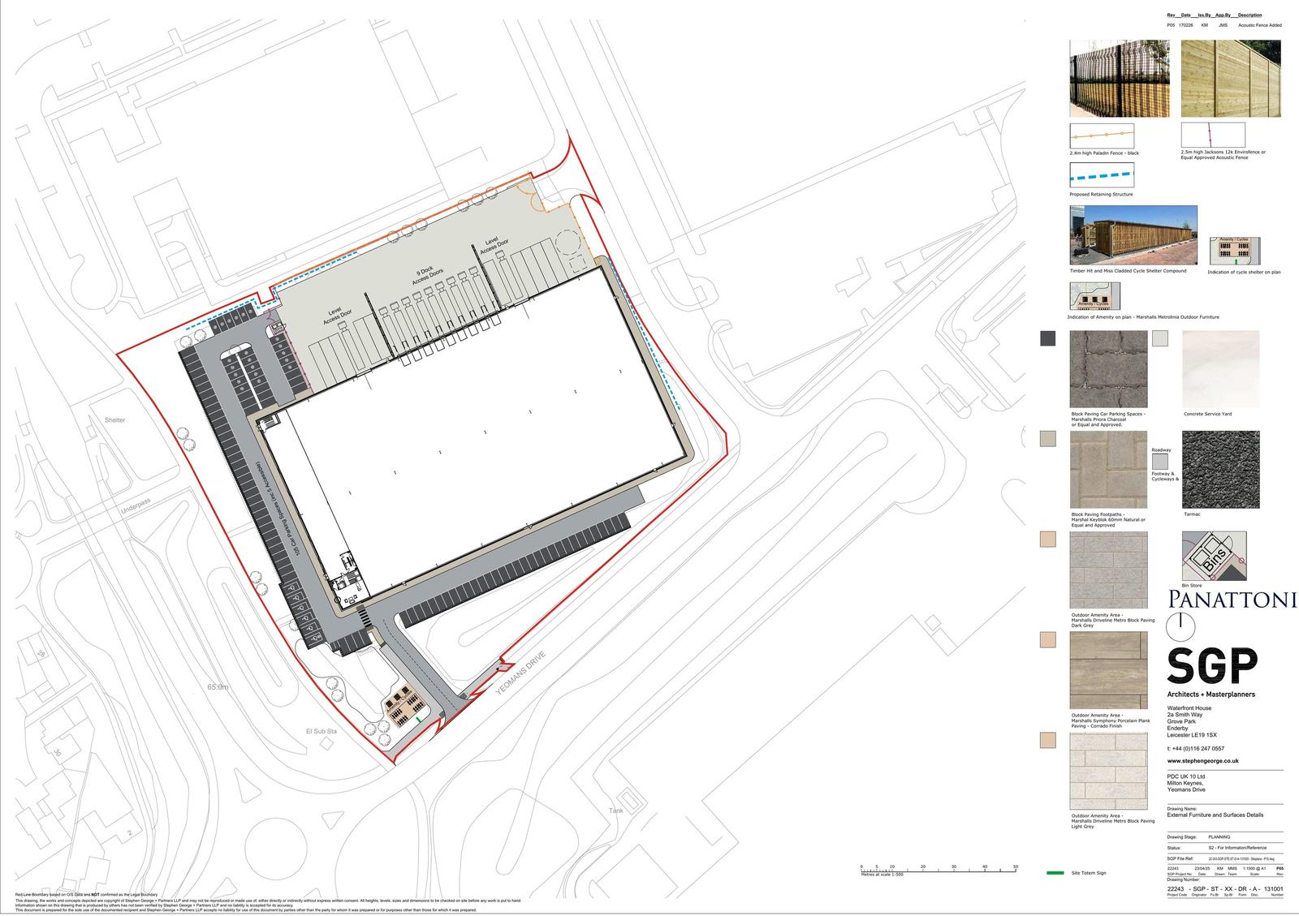
Task: Click the cycle shelter plan indication icon
Action: pos(1235,252)
